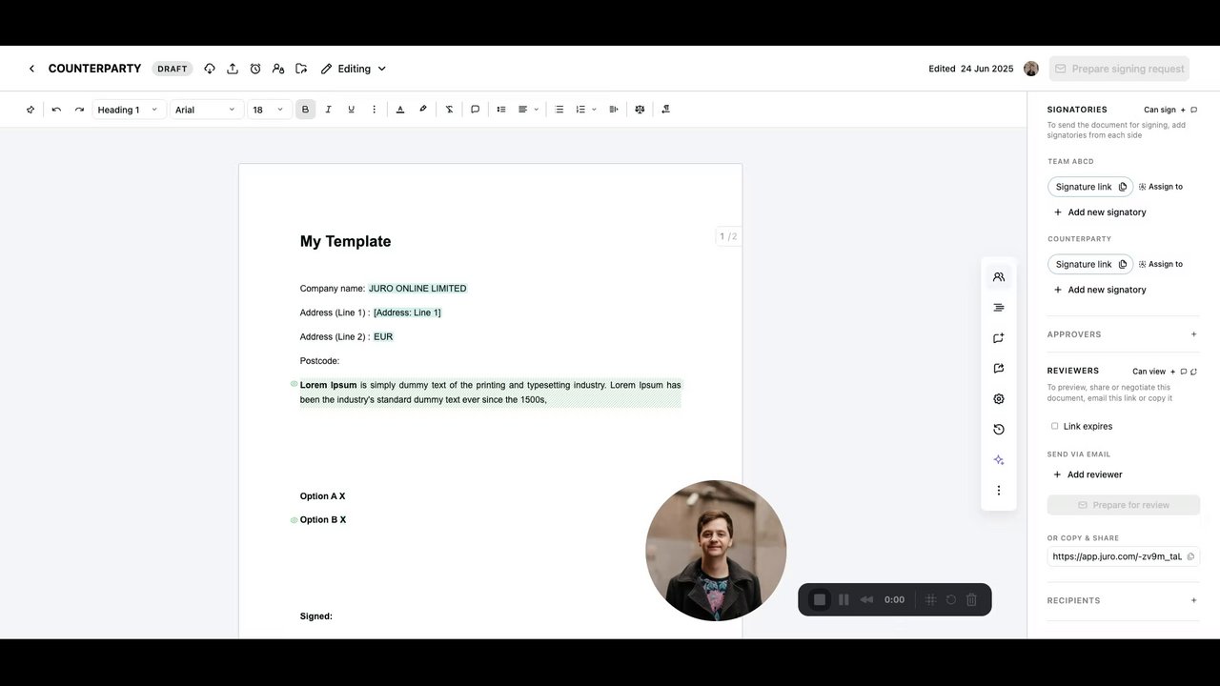The image size is (1220, 686).
Task: Open the font size 18 dropdown
Action: 269,110
